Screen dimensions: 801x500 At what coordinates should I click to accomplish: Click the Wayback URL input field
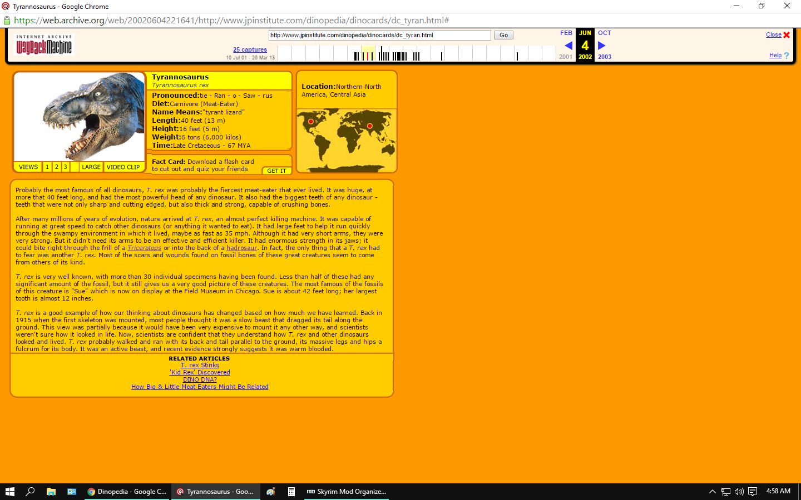tap(379, 35)
